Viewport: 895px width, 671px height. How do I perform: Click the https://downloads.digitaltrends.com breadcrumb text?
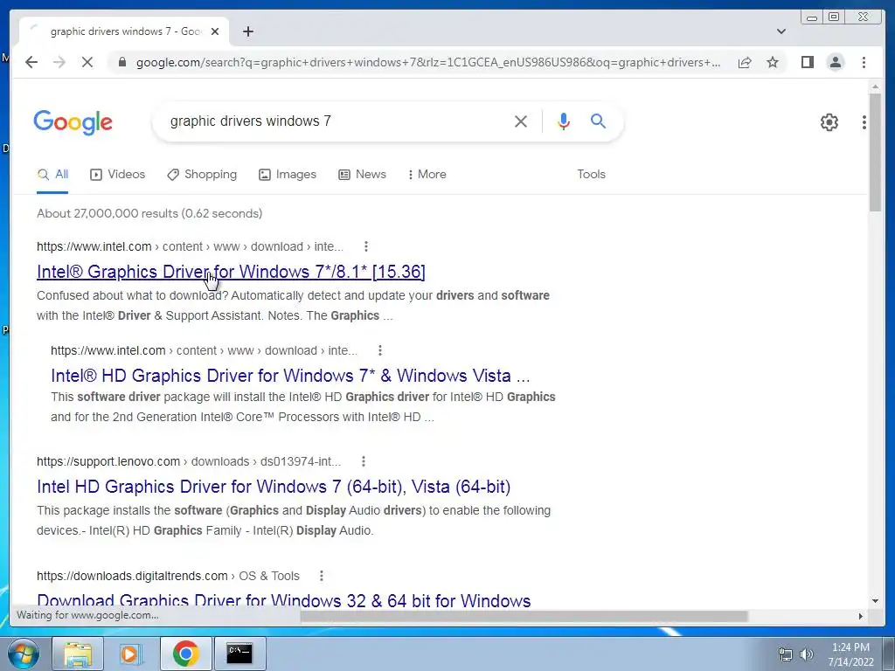tap(132, 577)
